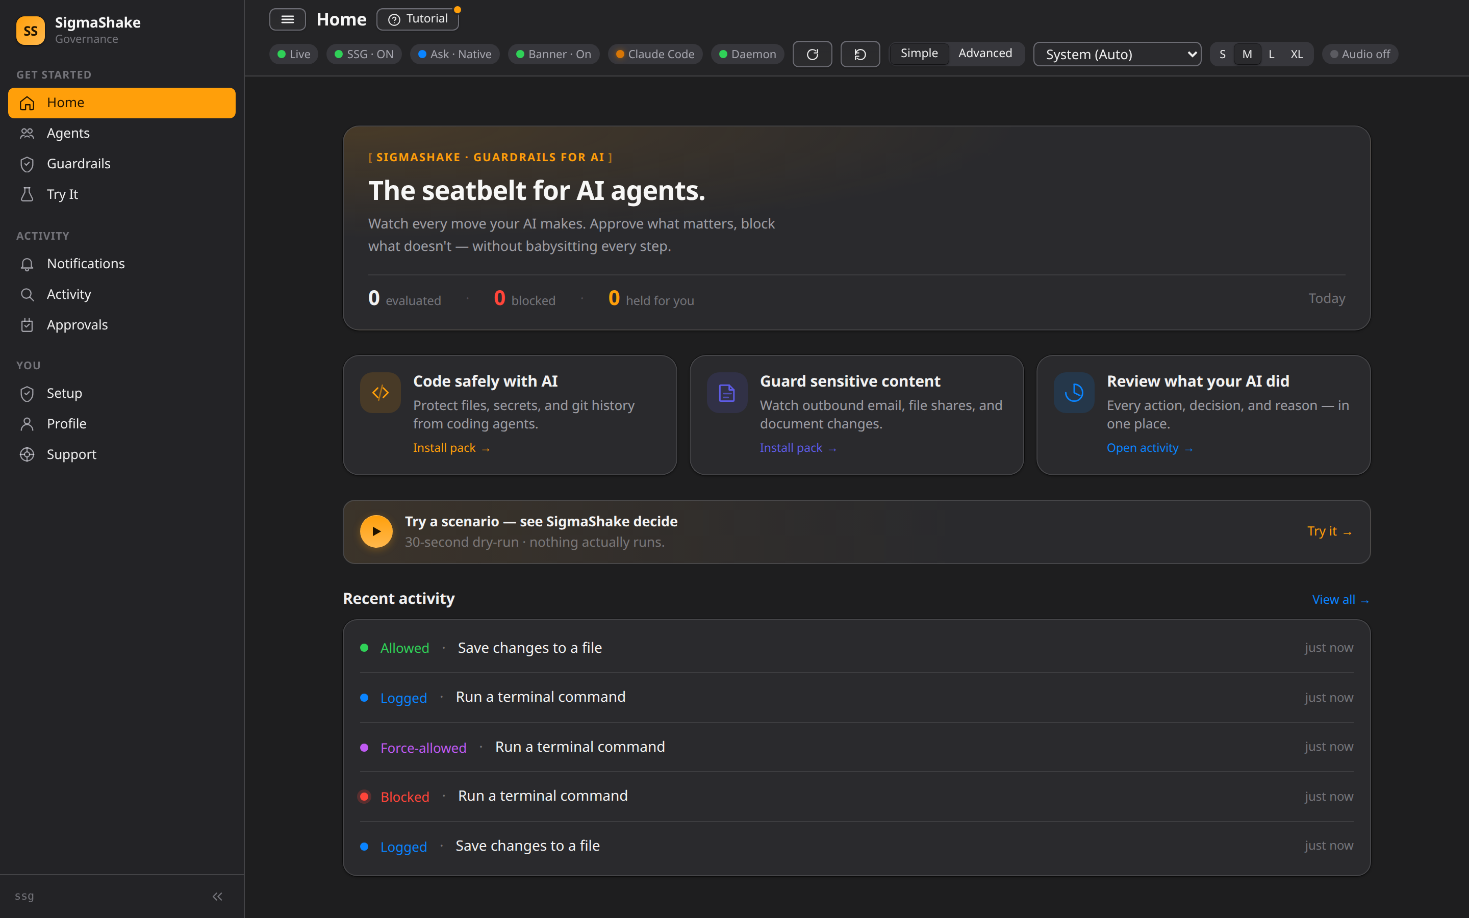Image resolution: width=1469 pixels, height=918 pixels.
Task: Select size S
Action: click(x=1222, y=54)
